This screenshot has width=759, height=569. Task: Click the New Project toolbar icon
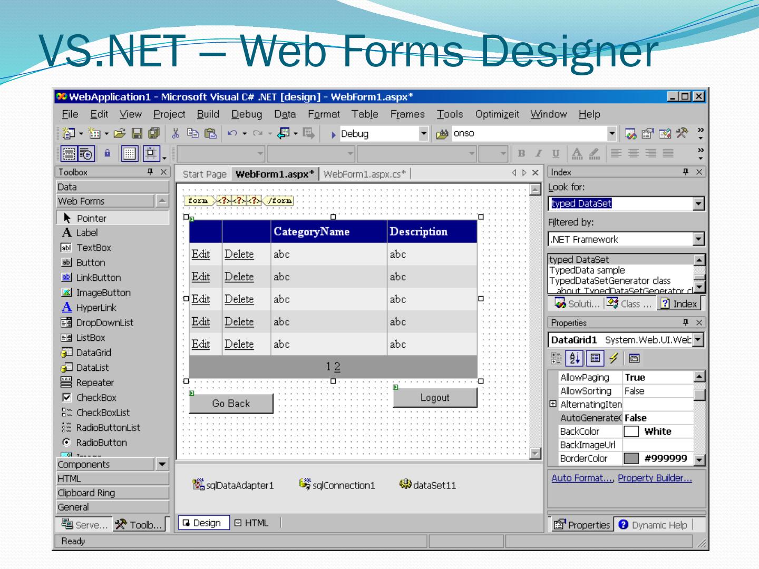click(x=68, y=134)
